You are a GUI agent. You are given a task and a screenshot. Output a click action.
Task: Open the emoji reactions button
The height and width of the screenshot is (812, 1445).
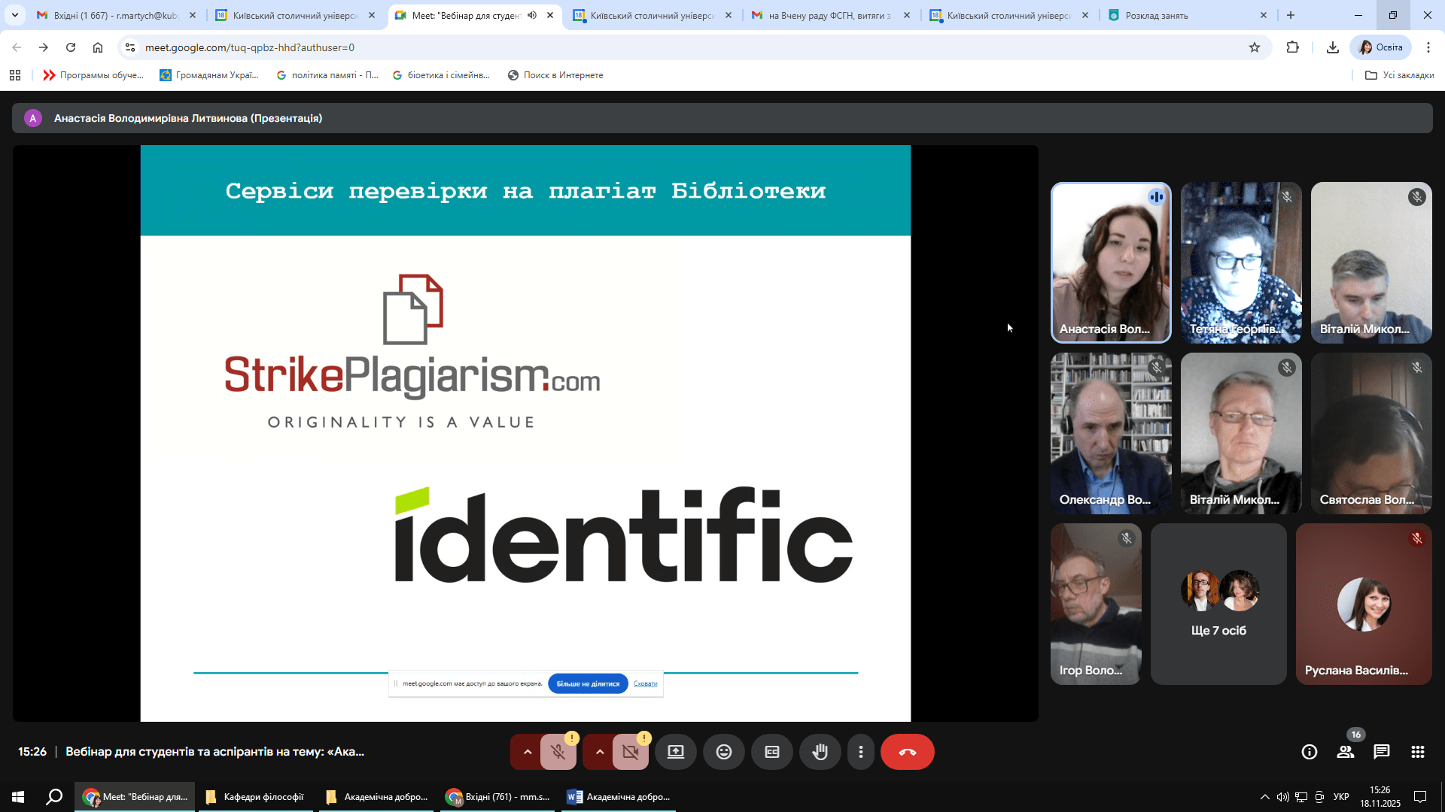click(x=723, y=752)
